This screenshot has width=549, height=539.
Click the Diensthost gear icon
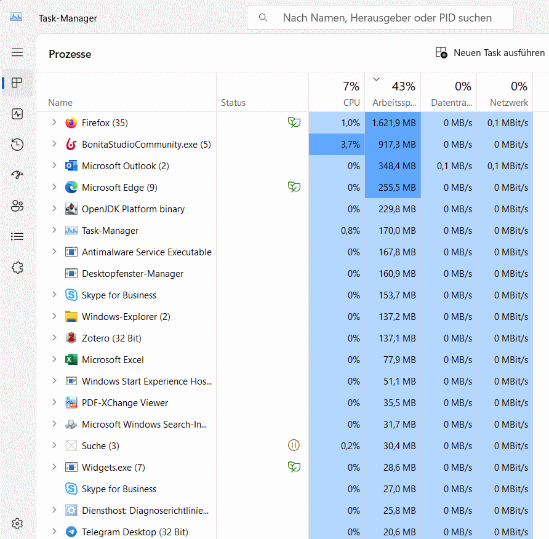pos(71,510)
